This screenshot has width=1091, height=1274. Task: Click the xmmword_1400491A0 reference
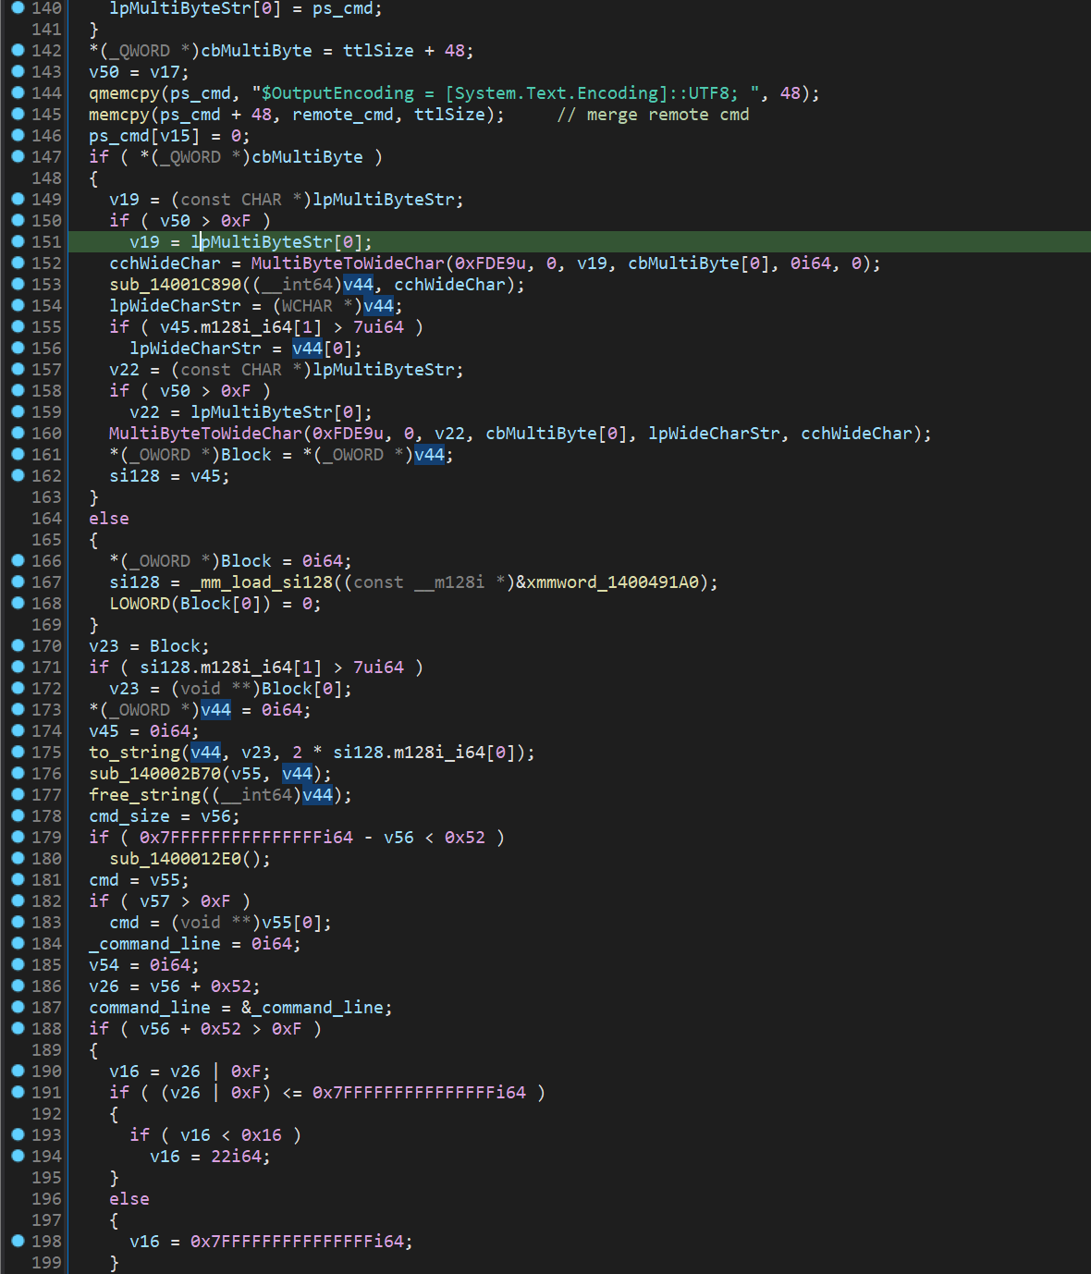click(612, 582)
